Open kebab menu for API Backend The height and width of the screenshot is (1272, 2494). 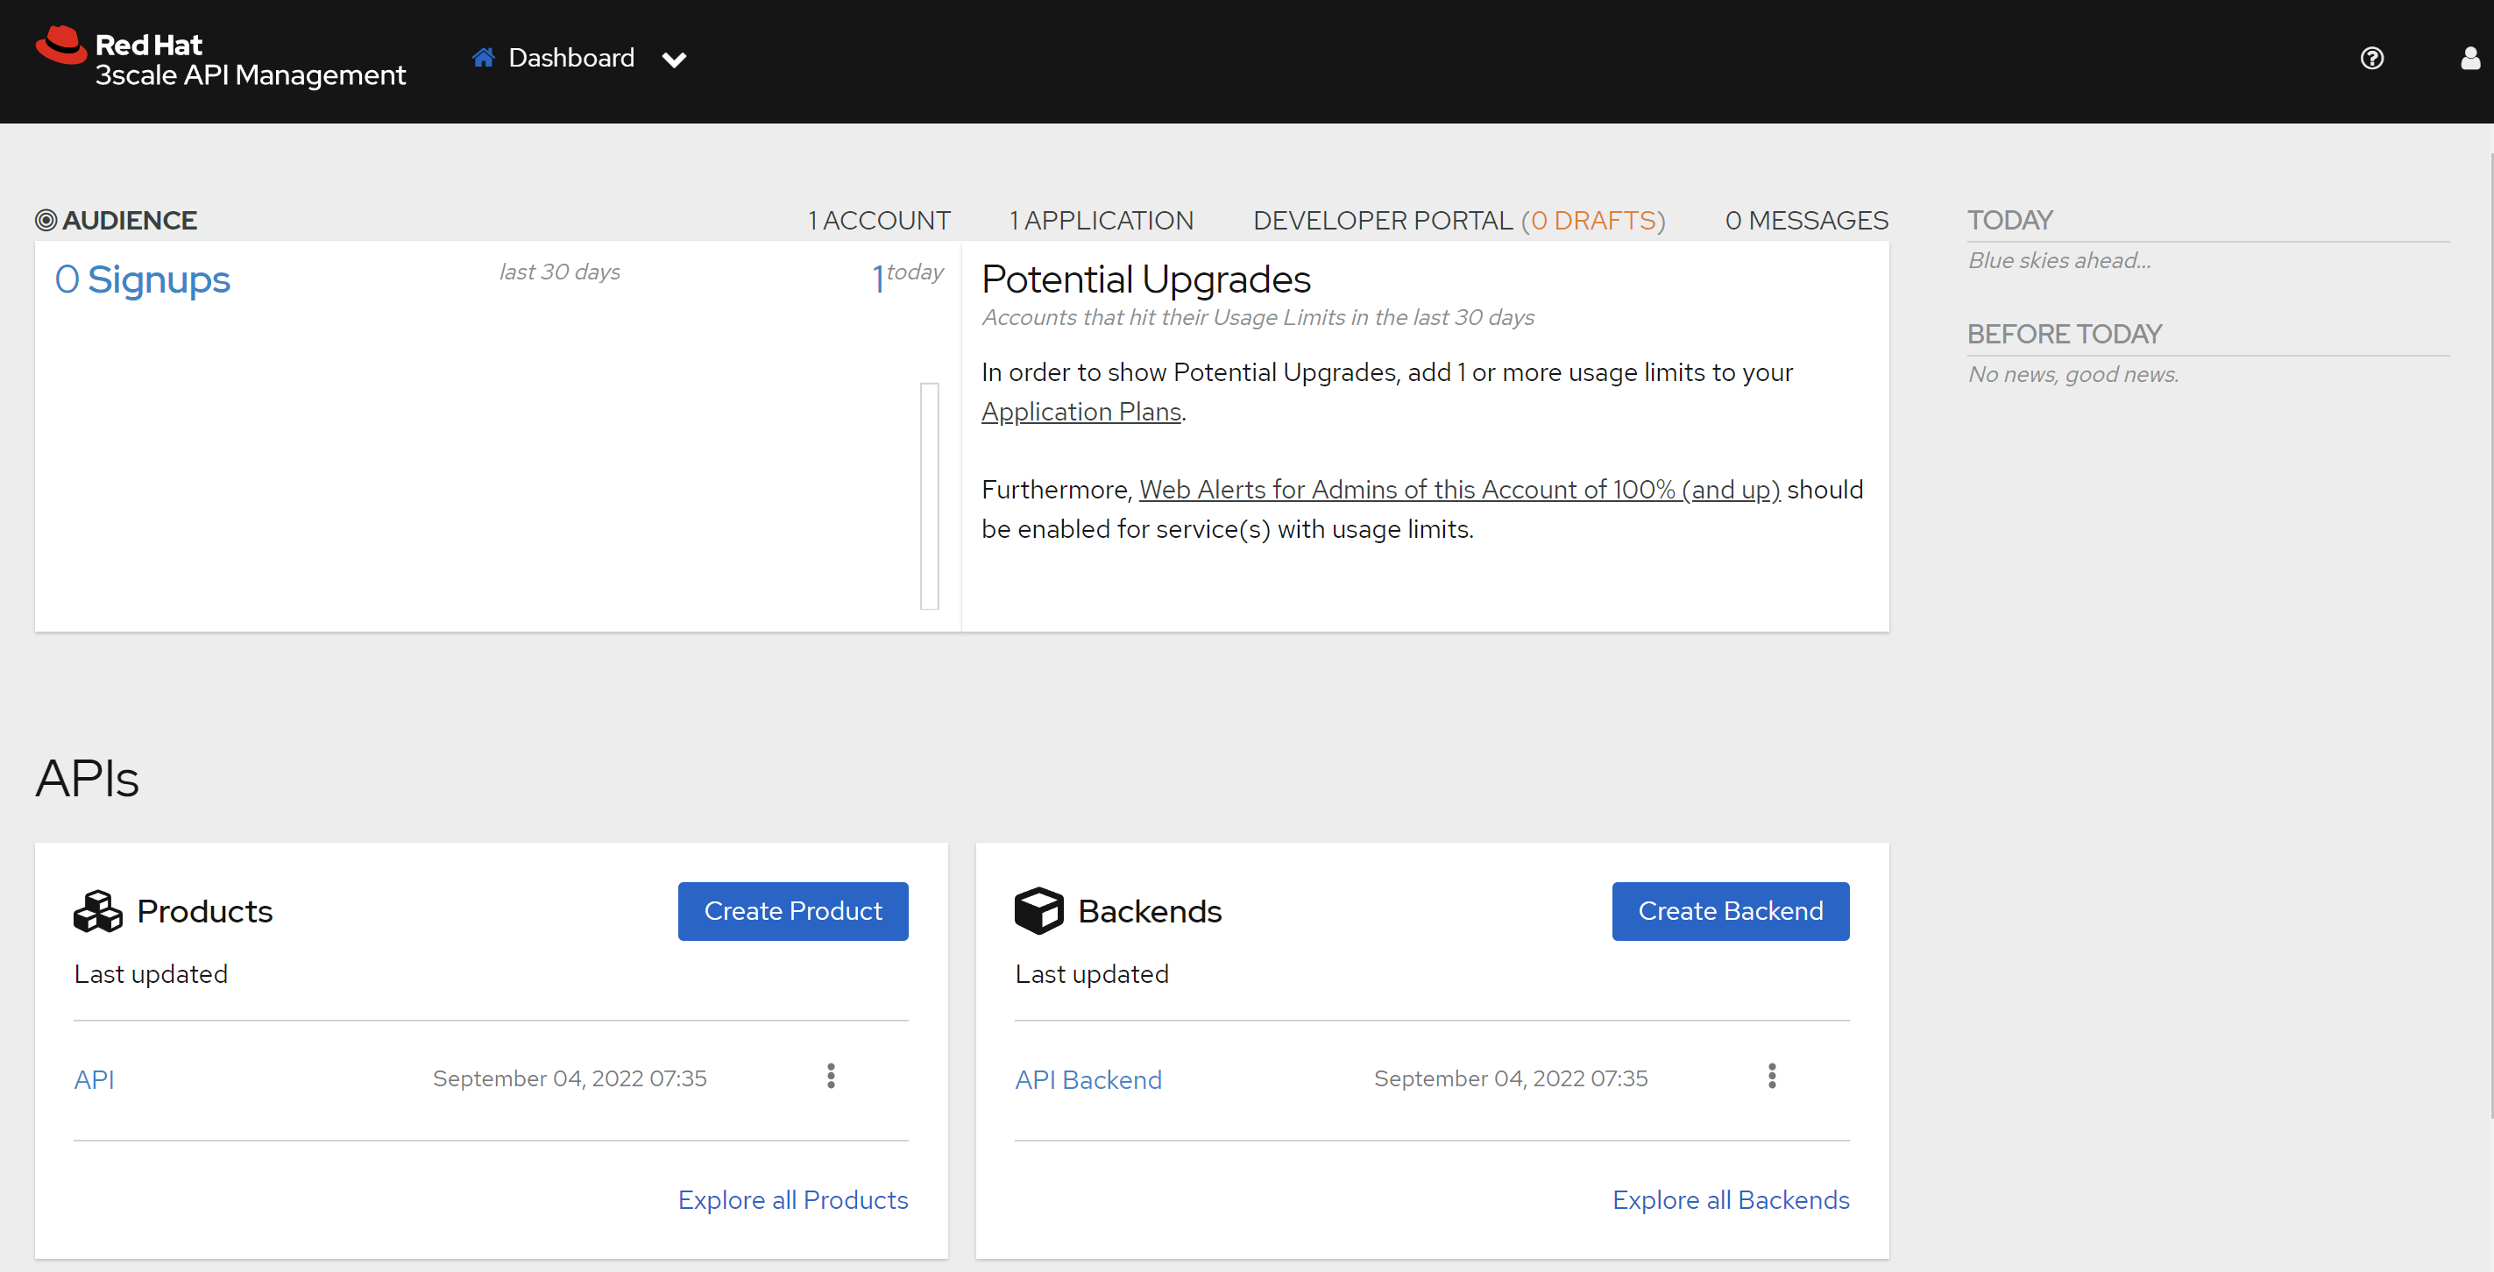pyautogui.click(x=1772, y=1077)
